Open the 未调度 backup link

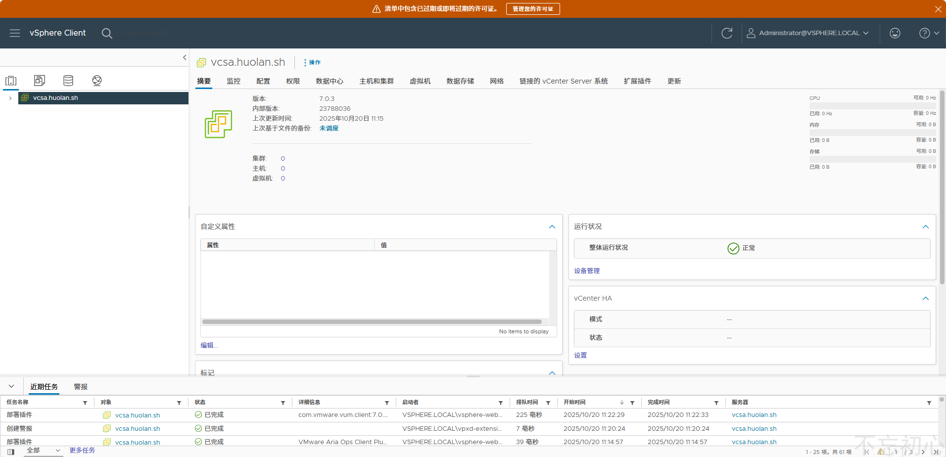[x=329, y=128]
